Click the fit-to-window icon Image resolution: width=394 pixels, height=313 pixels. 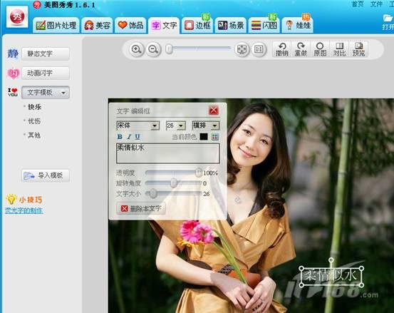tap(242, 49)
